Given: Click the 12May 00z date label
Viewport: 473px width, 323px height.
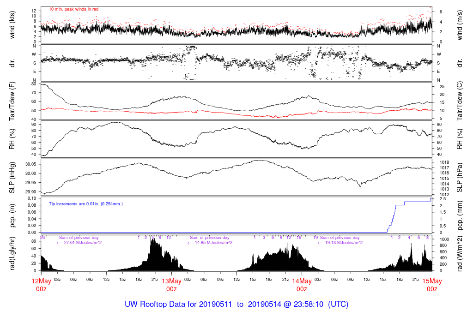Looking at the screenshot, I should point(41,285).
